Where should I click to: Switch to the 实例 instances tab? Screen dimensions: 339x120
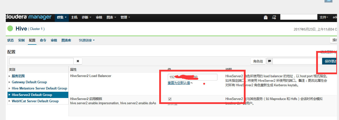21,40
